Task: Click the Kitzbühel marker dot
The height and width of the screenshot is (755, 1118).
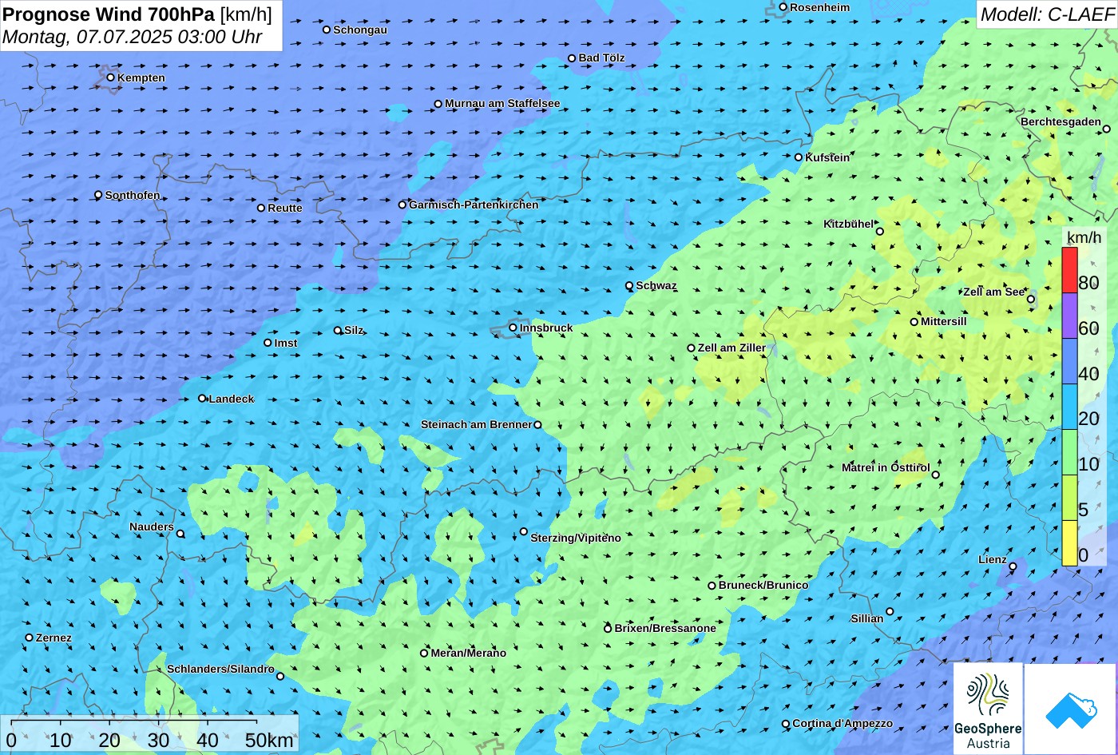Action: click(x=880, y=232)
